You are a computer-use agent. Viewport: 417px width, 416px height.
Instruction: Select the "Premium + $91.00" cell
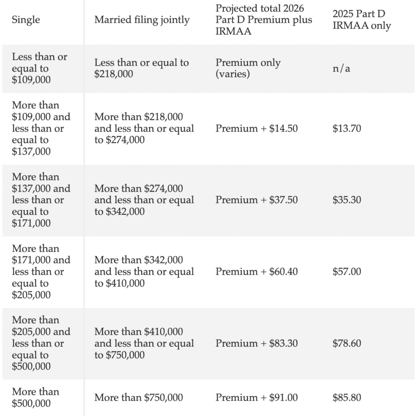[x=257, y=398]
